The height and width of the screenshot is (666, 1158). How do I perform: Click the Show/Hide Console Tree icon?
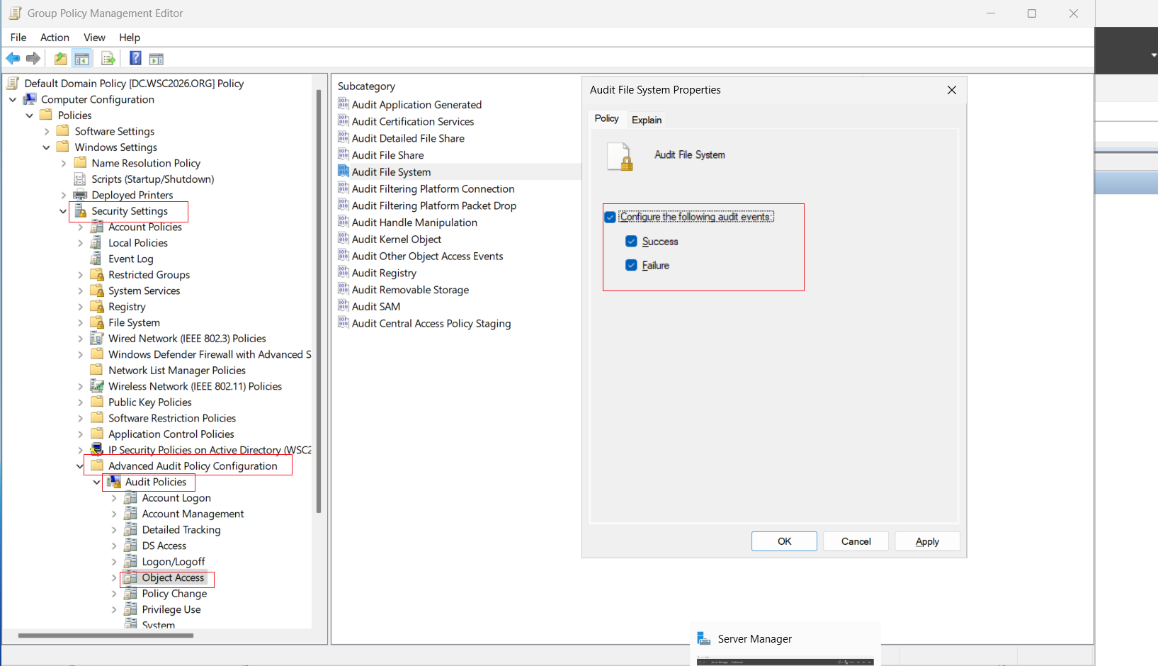point(82,59)
